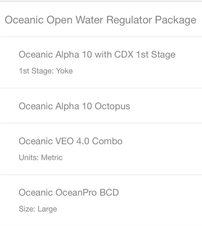Open the Oceanic VEO 4.0 Combo item
This screenshot has height=226, width=202.
70,141
